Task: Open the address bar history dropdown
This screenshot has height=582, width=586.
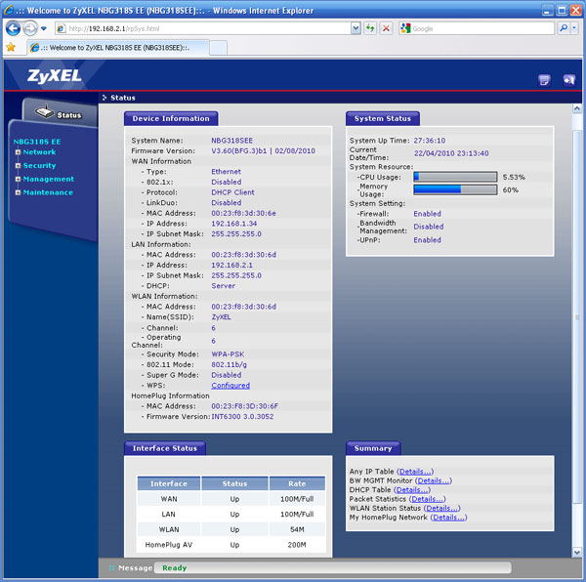Action: pos(356,28)
